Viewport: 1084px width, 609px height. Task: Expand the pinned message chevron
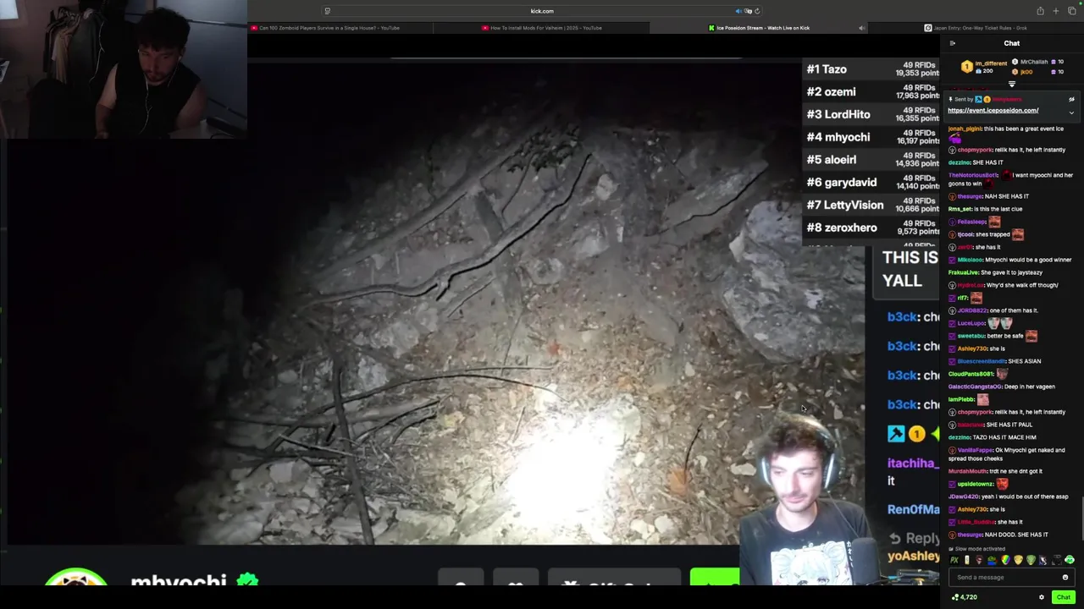pyautogui.click(x=1071, y=112)
